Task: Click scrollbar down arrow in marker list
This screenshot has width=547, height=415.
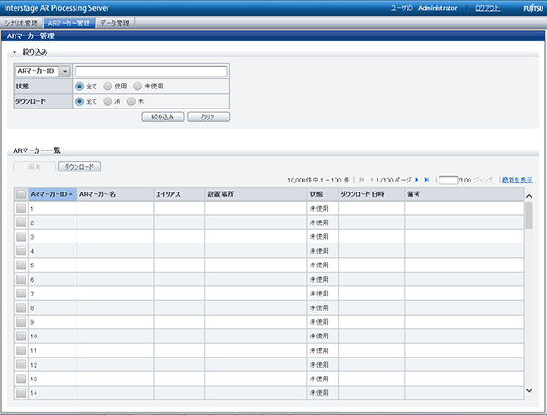Action: point(529,390)
